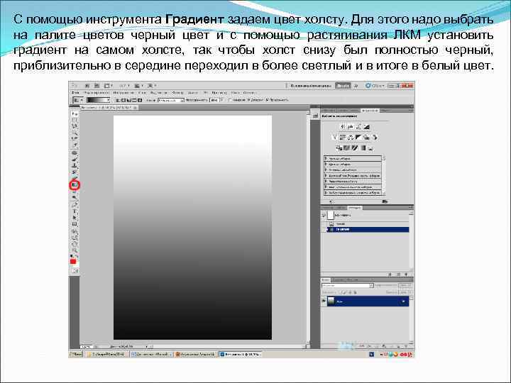Screen dimensions: 511x383
Task: Click the gradient preview bar to edit
Action: [97, 100]
